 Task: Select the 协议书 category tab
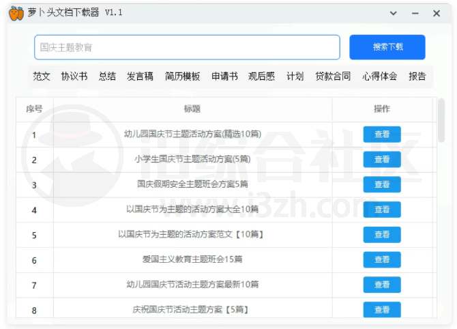[x=74, y=76]
